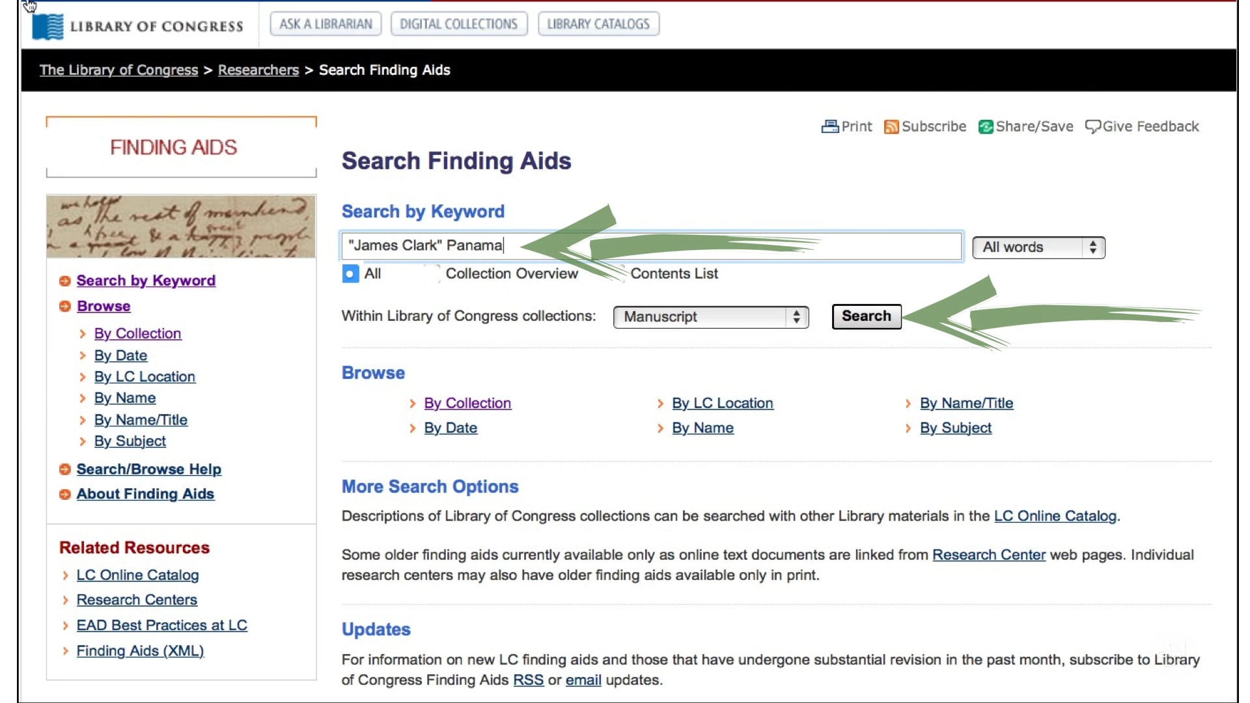The width and height of the screenshot is (1250, 703).
Task: Click the Ask a Librarian nav button
Action: point(325,23)
